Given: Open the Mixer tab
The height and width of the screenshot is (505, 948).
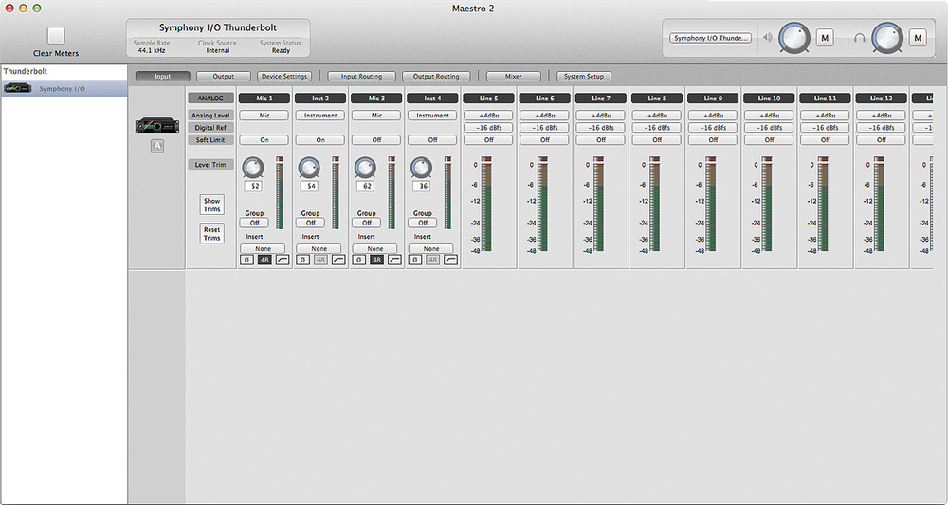Looking at the screenshot, I should coord(514,76).
